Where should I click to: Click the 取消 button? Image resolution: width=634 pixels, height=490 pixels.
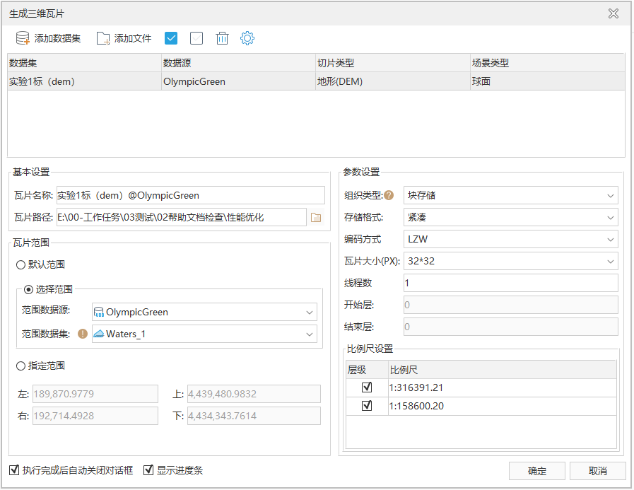[597, 471]
